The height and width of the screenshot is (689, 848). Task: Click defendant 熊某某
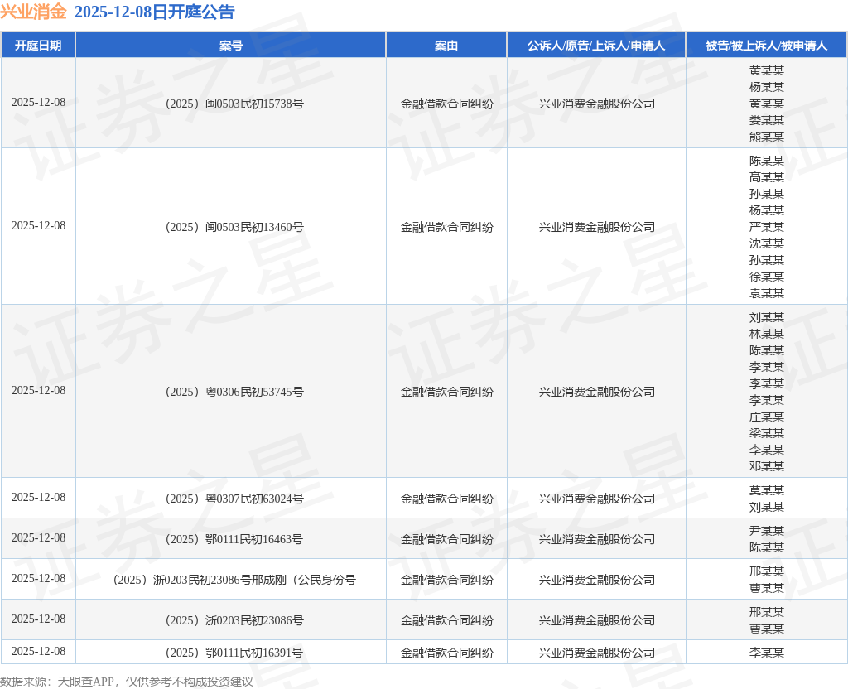click(766, 137)
